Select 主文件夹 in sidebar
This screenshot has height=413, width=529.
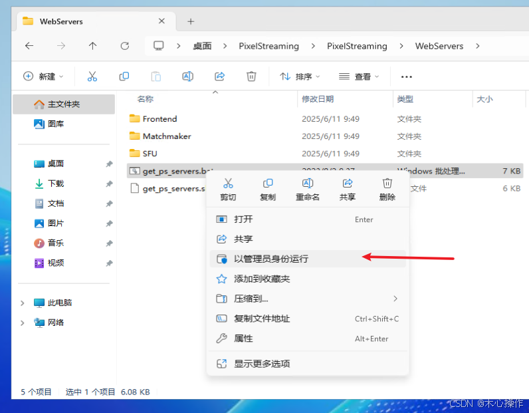[x=64, y=104]
